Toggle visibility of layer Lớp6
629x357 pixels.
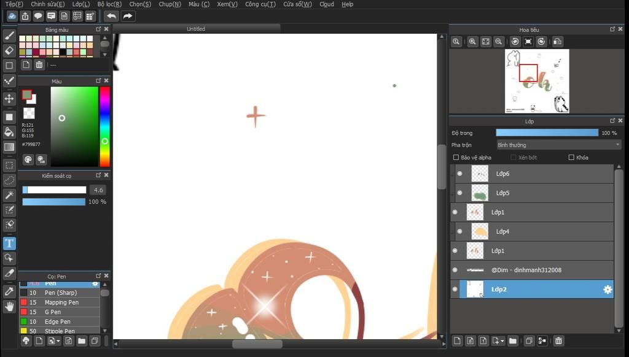(459, 174)
